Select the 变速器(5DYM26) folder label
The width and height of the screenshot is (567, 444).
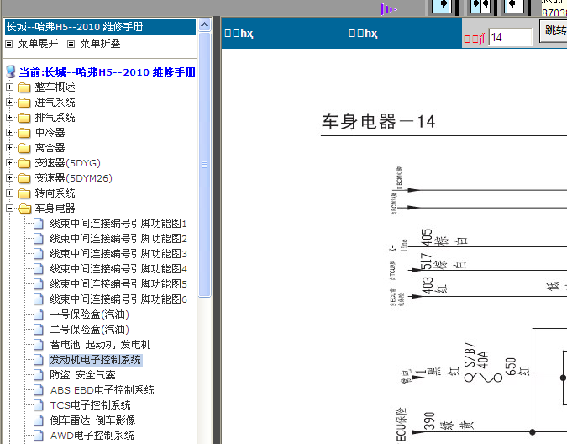point(73,178)
